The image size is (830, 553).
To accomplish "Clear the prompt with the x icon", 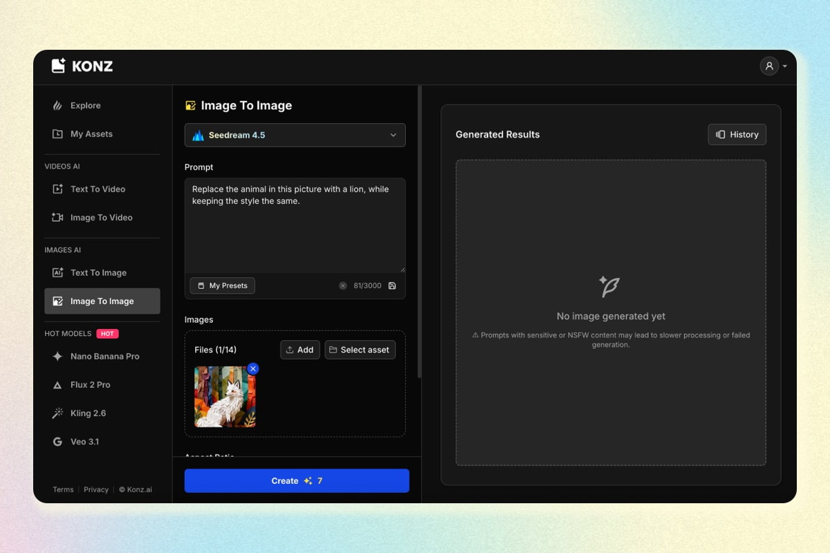I will (x=342, y=285).
